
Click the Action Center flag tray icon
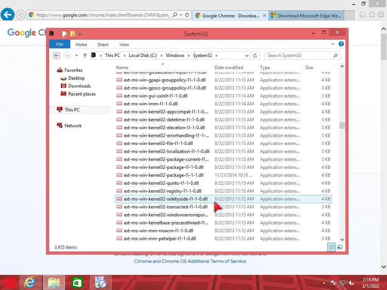pos(333,283)
